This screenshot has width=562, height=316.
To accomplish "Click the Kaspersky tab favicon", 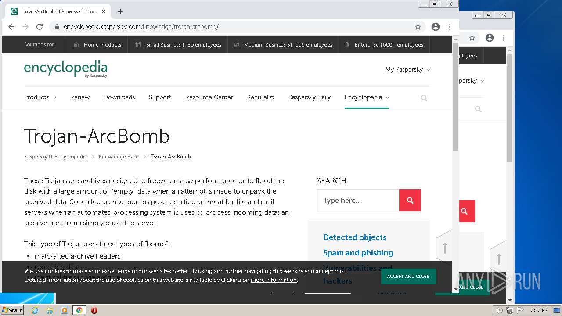I will pos(14,11).
